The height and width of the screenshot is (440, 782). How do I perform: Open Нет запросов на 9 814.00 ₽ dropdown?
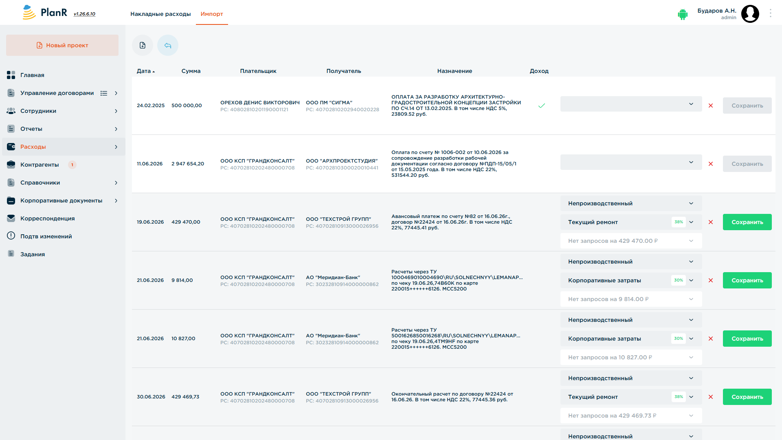coord(631,299)
